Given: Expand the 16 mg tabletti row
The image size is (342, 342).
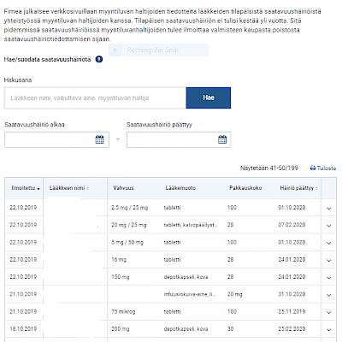Looking at the screenshot, I should tap(329, 261).
